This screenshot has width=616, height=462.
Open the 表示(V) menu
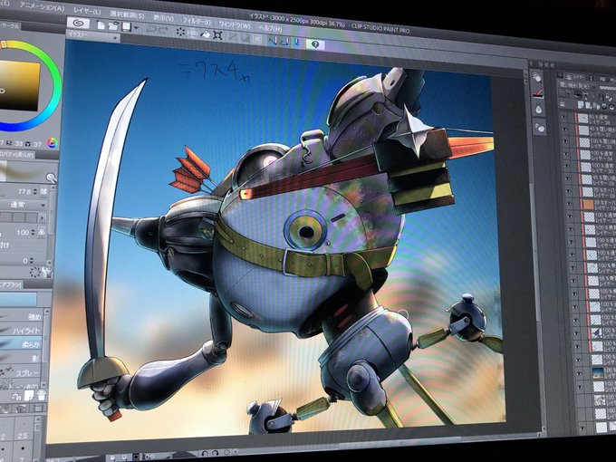[163, 18]
